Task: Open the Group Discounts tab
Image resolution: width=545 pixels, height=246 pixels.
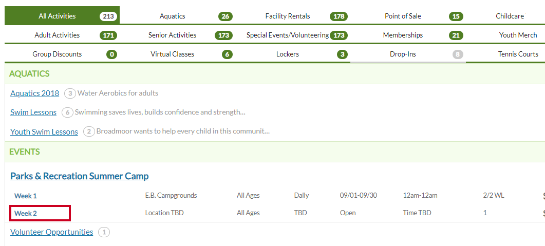Action: [x=62, y=54]
